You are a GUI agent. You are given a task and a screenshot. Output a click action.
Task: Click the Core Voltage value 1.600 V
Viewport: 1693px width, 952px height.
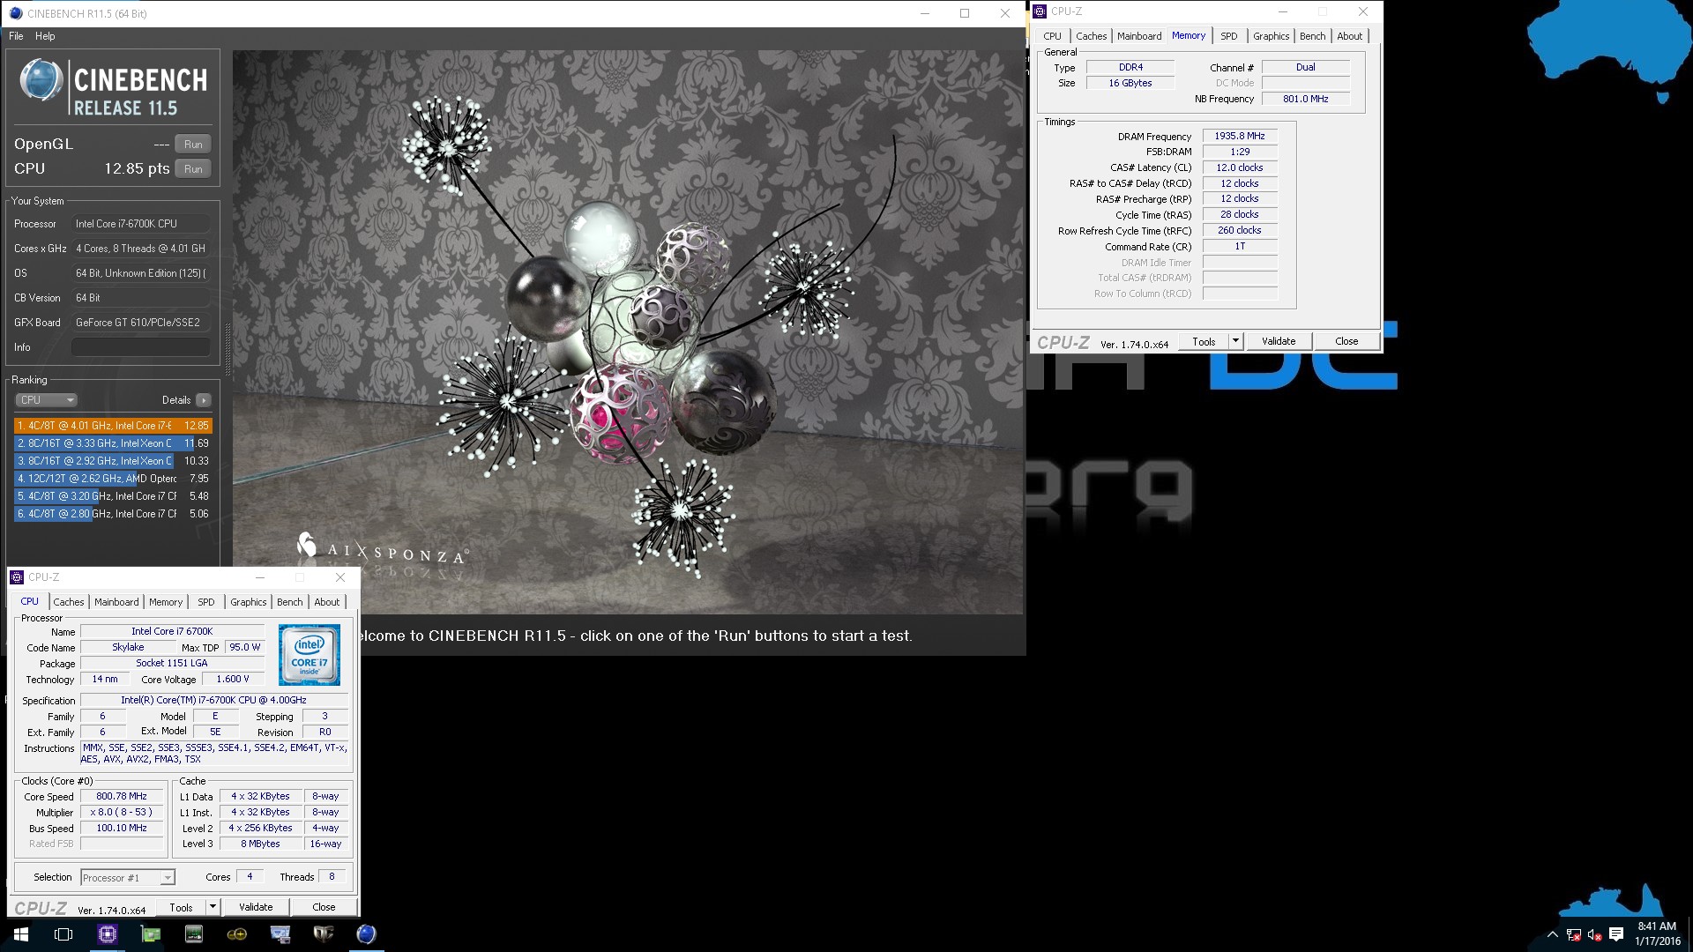click(x=233, y=679)
